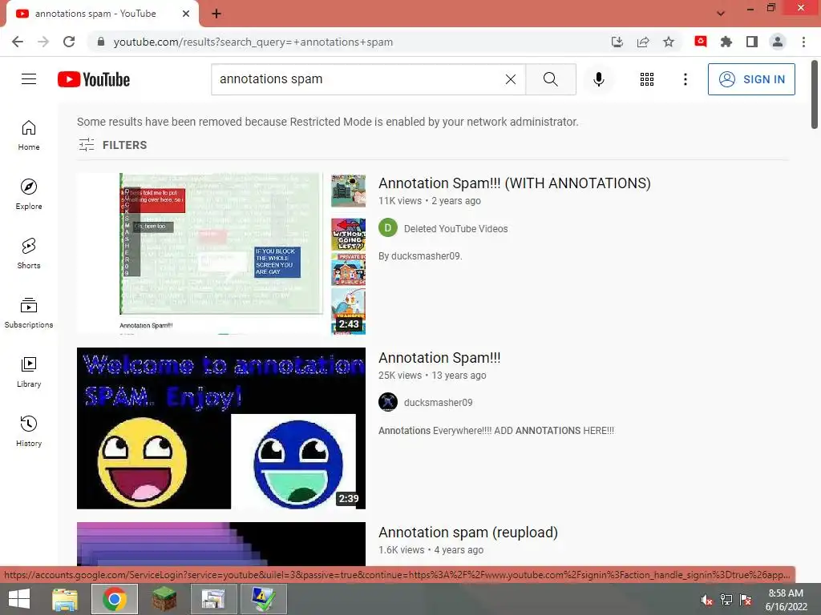Click the network tray icon
This screenshot has width=821, height=615.
(726, 600)
